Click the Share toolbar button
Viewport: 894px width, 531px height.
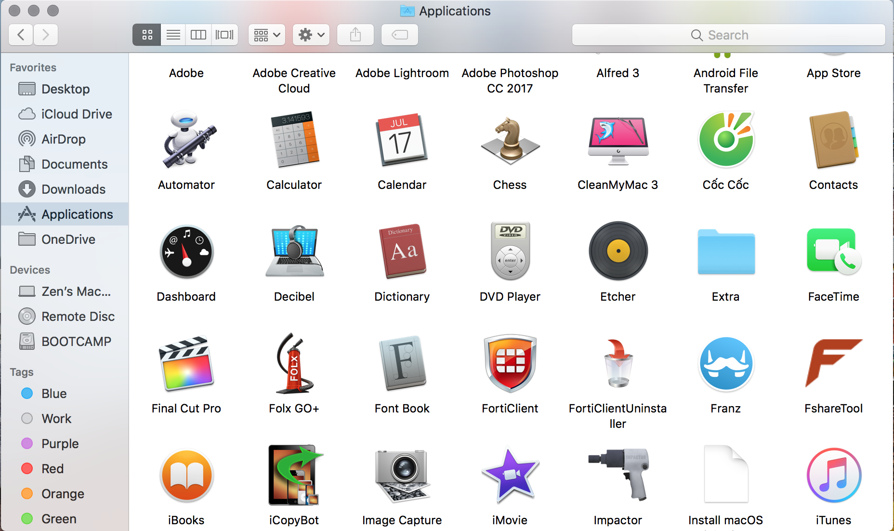click(x=355, y=35)
